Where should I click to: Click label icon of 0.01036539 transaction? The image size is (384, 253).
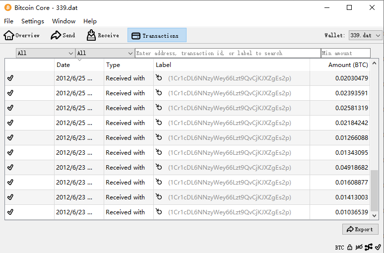159,212
